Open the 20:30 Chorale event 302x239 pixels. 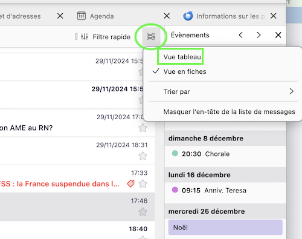[x=225, y=154]
